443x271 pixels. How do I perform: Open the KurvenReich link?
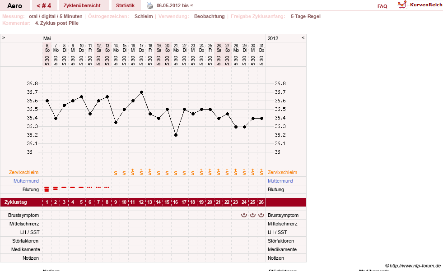pos(426,5)
